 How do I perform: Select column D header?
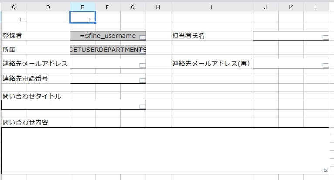tap(48, 7)
